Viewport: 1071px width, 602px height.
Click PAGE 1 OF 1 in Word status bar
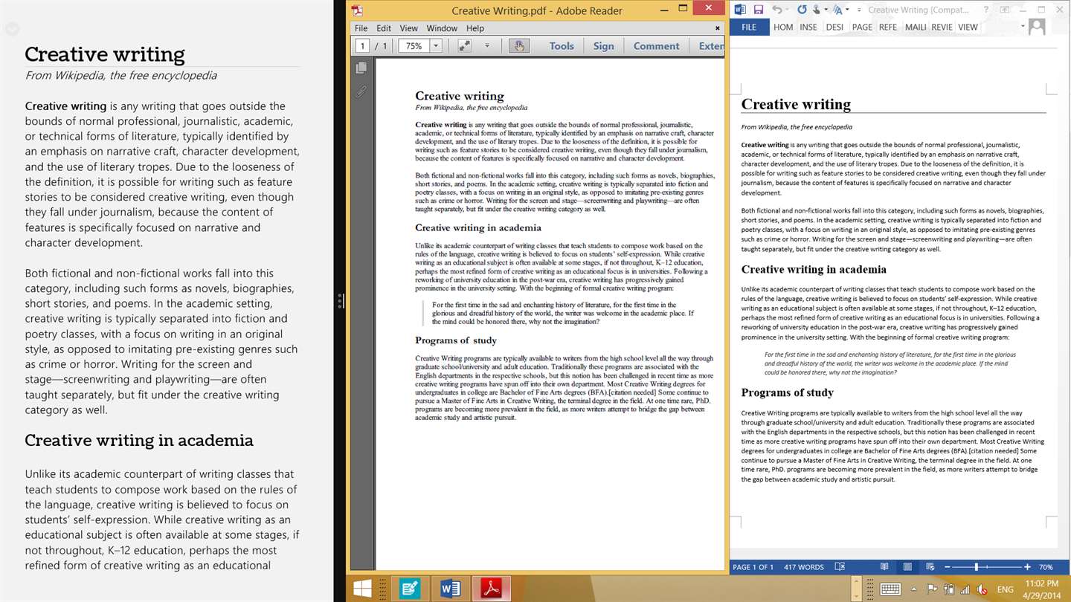[x=753, y=567]
